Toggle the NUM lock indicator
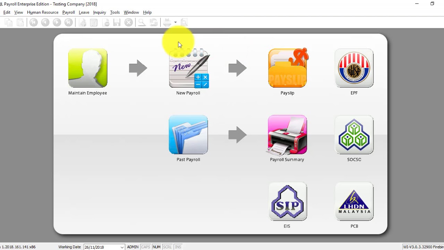The image size is (444, 250). [x=156, y=247]
